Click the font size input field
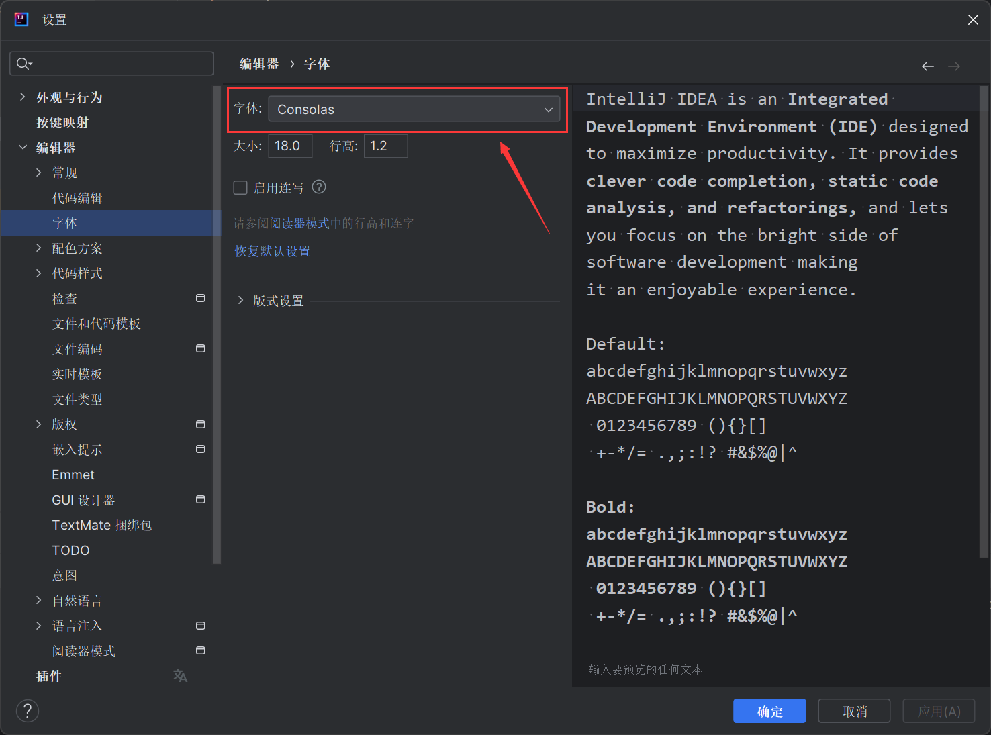The width and height of the screenshot is (991, 735). coord(290,146)
